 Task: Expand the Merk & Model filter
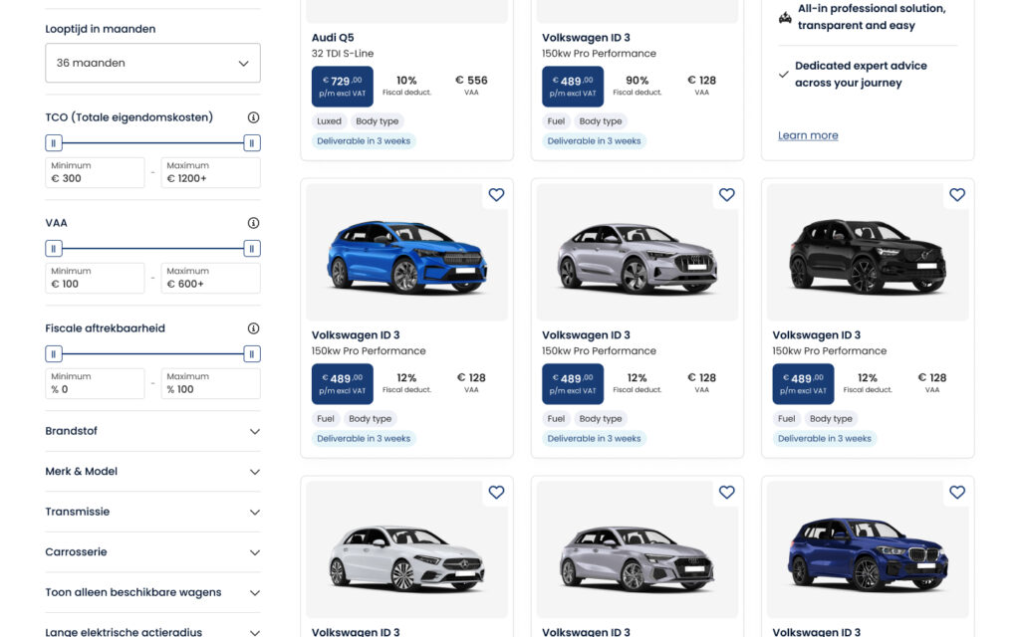click(x=152, y=472)
